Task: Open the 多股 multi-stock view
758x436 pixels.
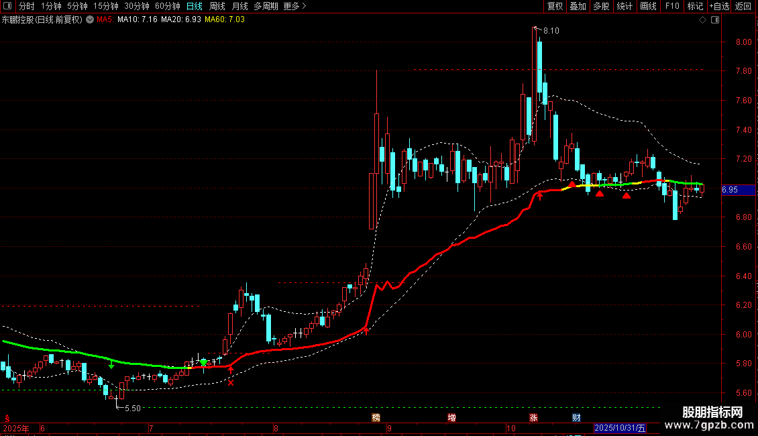Action: pos(601,6)
